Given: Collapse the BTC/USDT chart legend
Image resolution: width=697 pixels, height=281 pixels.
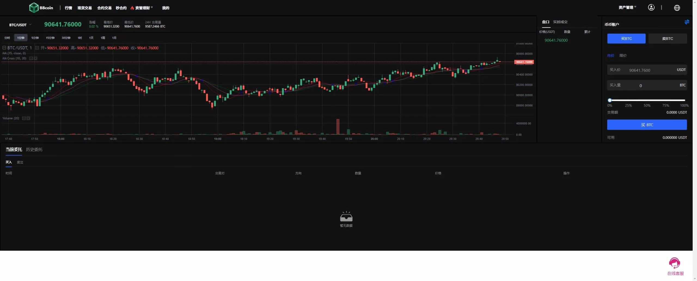Looking at the screenshot, I should pyautogui.click(x=4, y=48).
